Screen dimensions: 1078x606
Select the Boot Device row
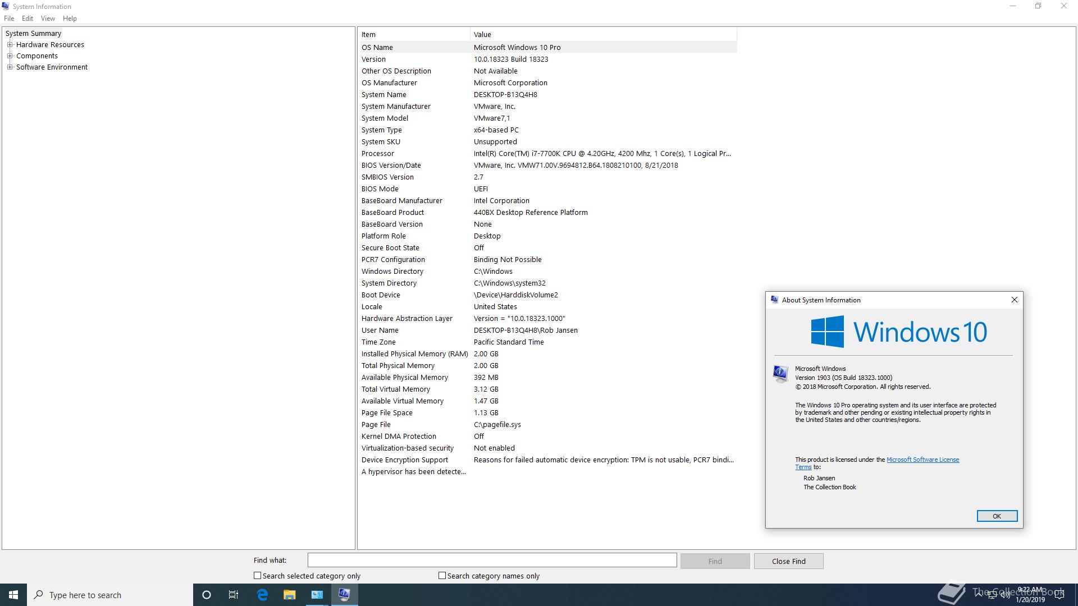pyautogui.click(x=548, y=295)
